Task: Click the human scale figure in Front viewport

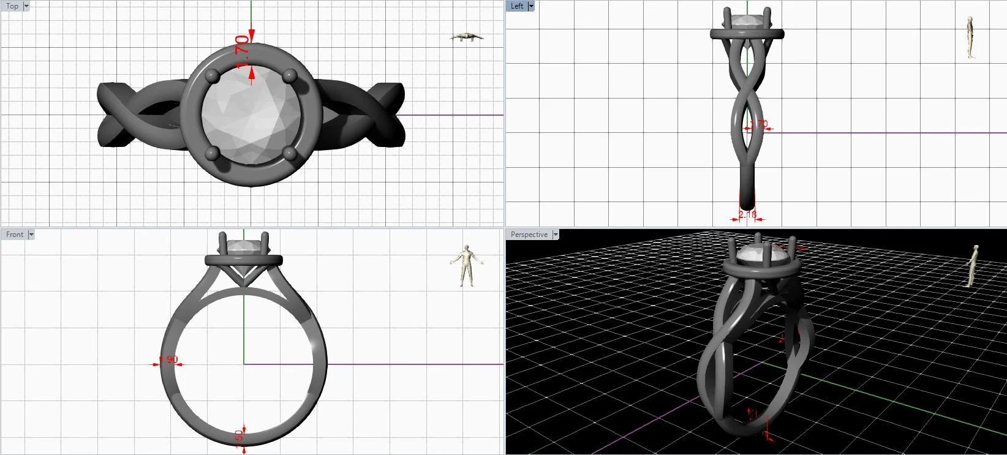Action: tap(467, 265)
